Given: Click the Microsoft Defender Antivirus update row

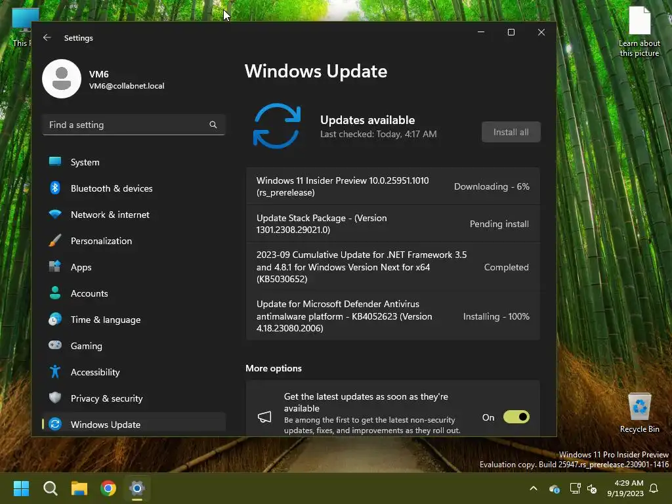Looking at the screenshot, I should (392, 316).
